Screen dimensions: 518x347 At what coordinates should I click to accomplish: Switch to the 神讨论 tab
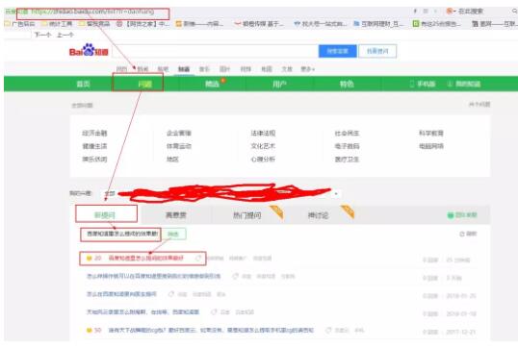[x=318, y=215]
